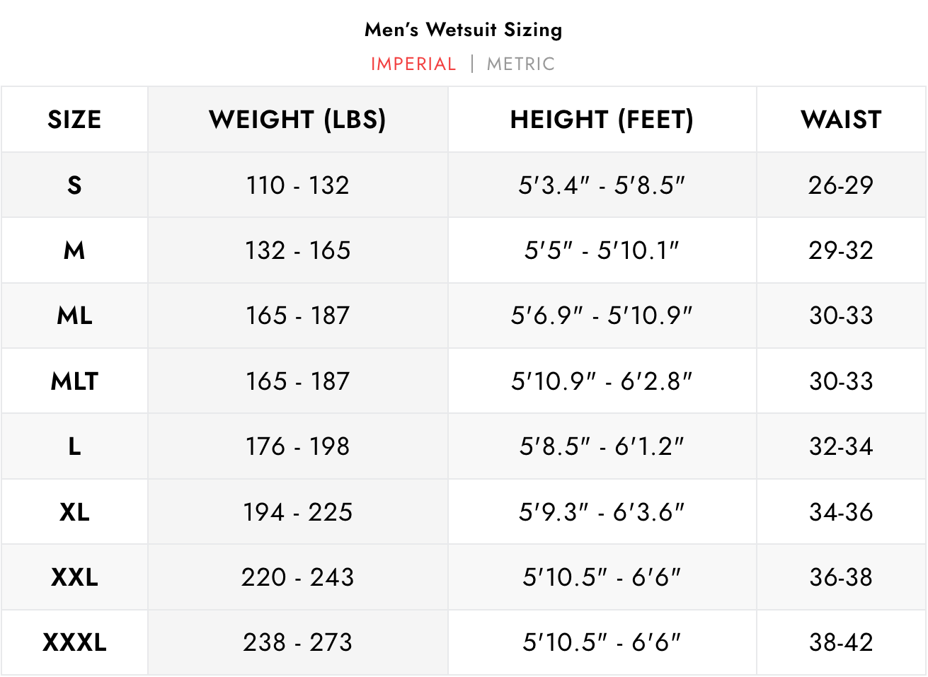Screen dimensions: 928x677
Task: Click the Men's Wetsuit Sizing title
Action: [464, 30]
